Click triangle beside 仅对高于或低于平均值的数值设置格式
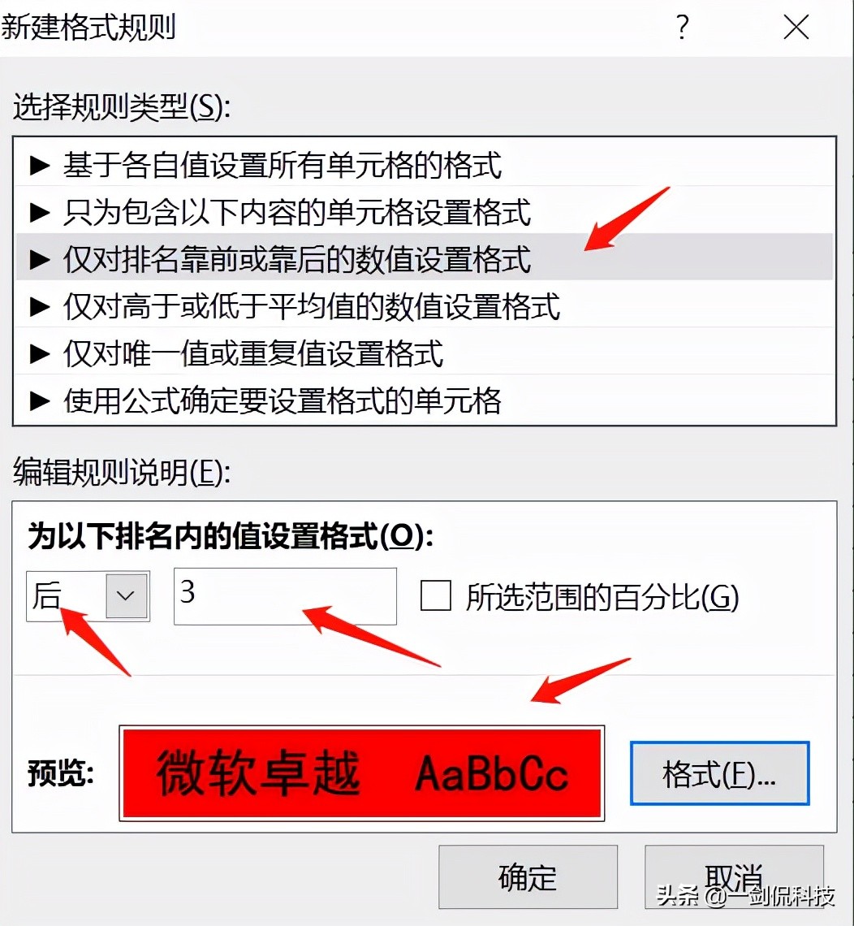Screen dimensions: 854x926 point(40,306)
